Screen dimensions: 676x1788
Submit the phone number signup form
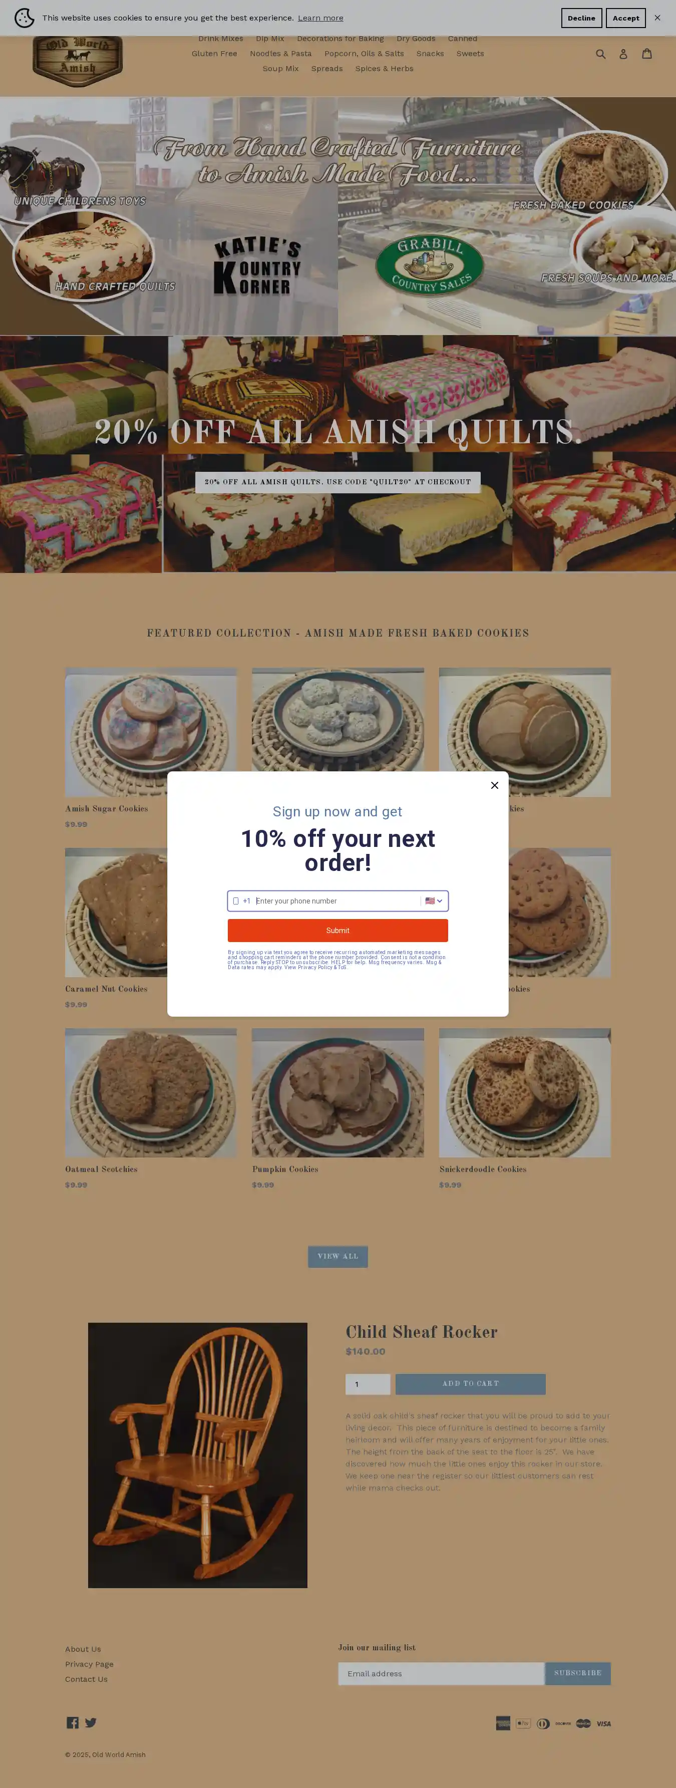coord(338,930)
